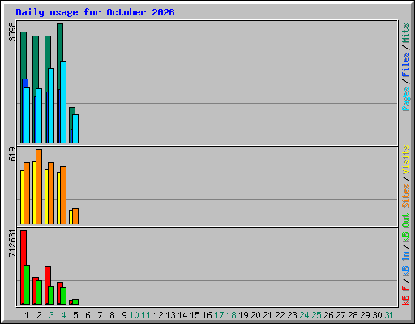Select the cyan Pages bar for day 5
Image resolution: width=415 pixels, height=324 pixels.
click(x=75, y=129)
